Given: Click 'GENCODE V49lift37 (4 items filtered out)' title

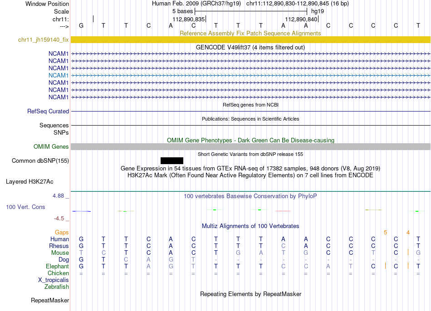Looking at the screenshot, I should 250,47.
